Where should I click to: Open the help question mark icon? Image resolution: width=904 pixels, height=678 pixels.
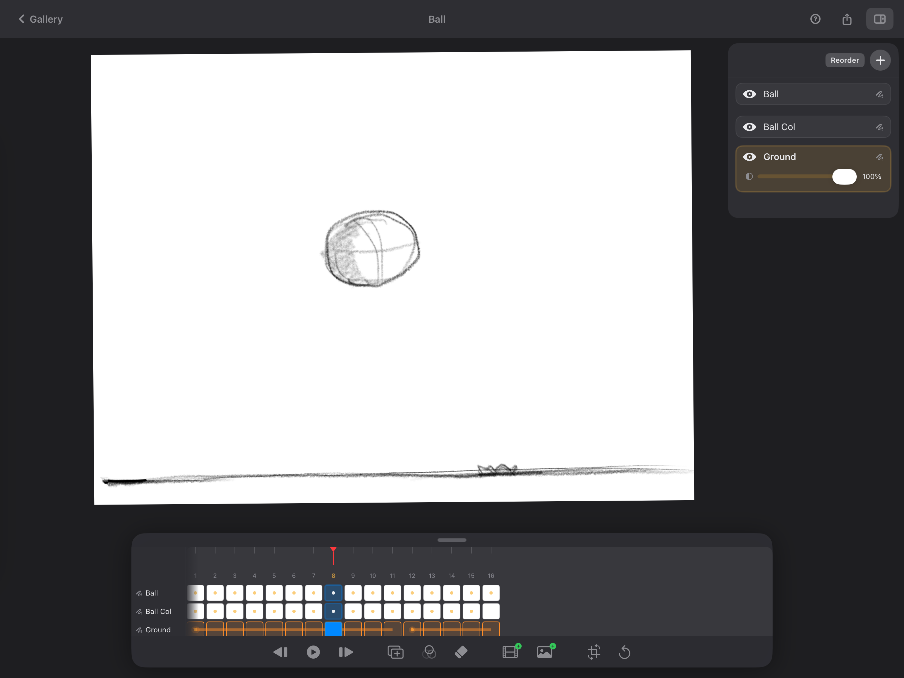coord(815,19)
